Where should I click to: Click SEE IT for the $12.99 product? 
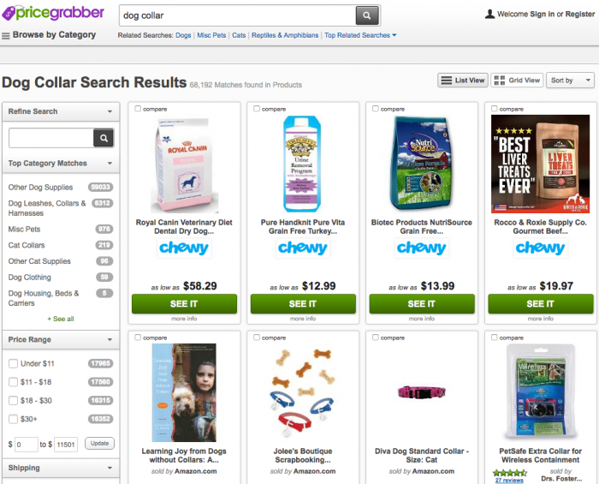coord(303,304)
